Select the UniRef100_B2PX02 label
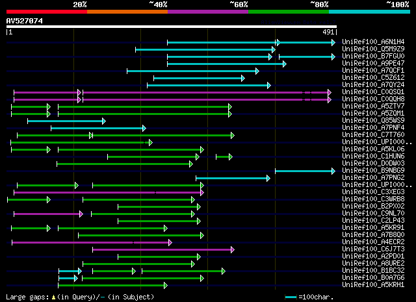Image resolution: width=416 pixels, height=302 pixels. (373, 207)
